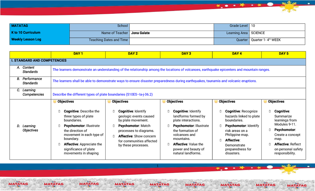Click 'Affective: Reflect on personal safety responsibility'
Screen dimensions: 315x191
[288, 149]
